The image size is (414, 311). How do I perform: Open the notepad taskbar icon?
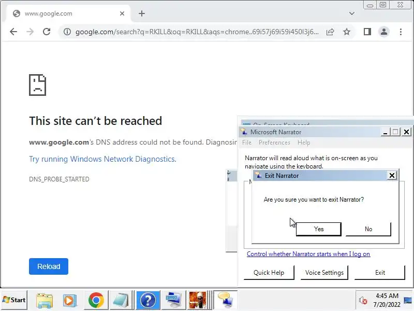[x=121, y=300]
